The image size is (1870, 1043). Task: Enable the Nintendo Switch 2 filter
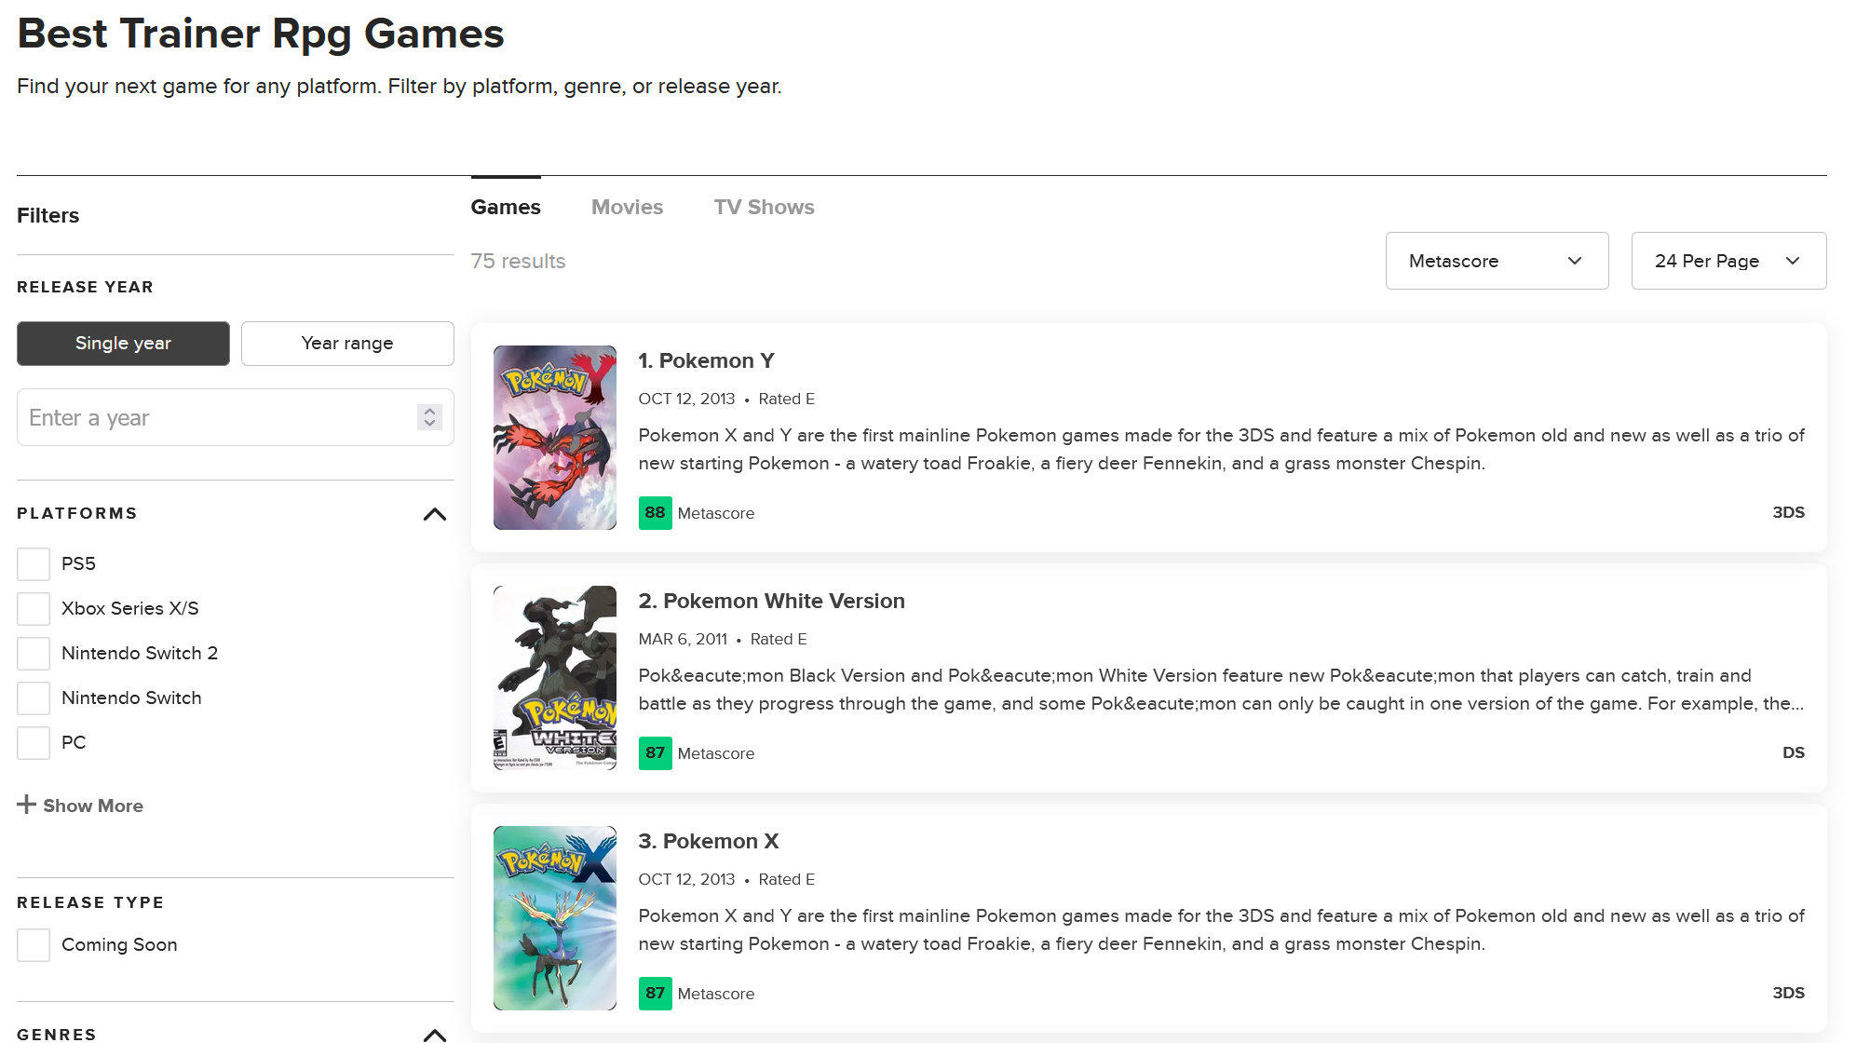[34, 654]
